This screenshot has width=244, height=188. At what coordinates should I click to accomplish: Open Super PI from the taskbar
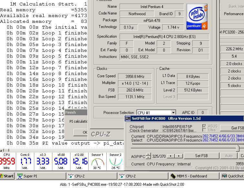[41, 176]
